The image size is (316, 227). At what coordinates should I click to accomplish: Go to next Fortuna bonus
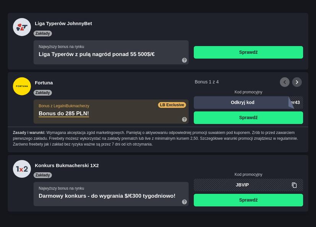click(x=297, y=82)
